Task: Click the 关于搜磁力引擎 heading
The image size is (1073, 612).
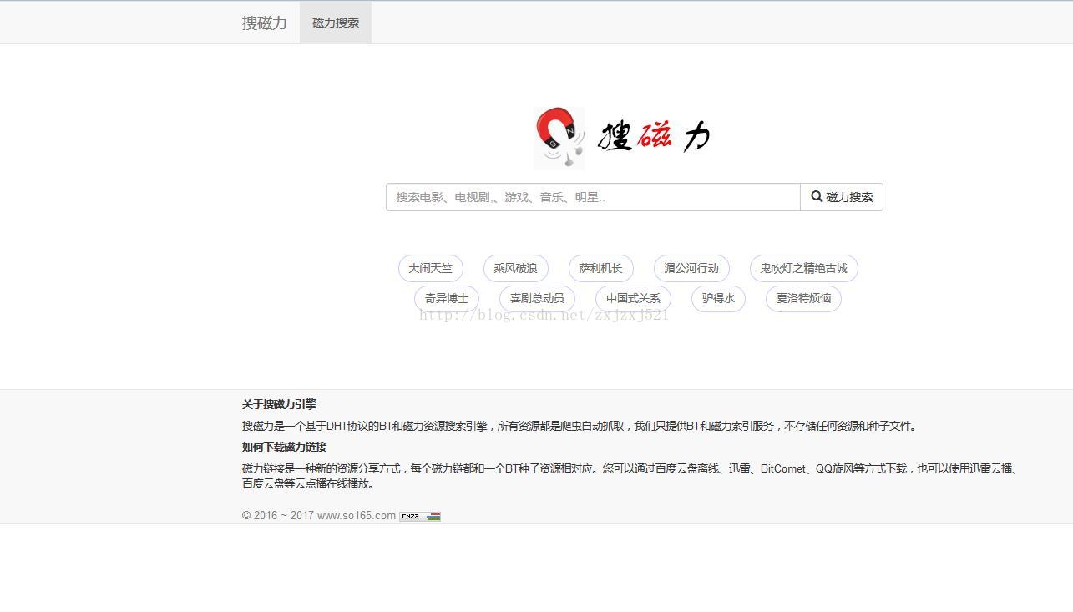Action: click(279, 404)
